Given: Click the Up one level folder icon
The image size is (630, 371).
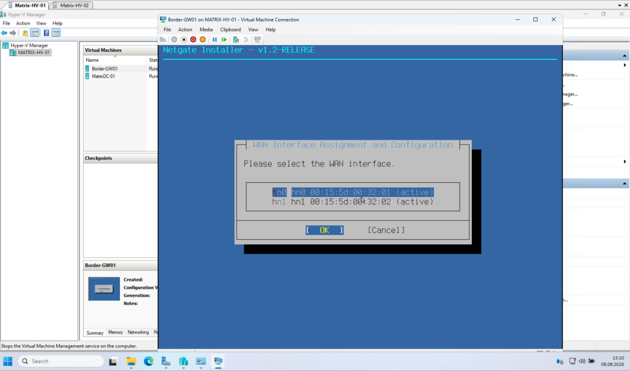Looking at the screenshot, I should click(25, 33).
